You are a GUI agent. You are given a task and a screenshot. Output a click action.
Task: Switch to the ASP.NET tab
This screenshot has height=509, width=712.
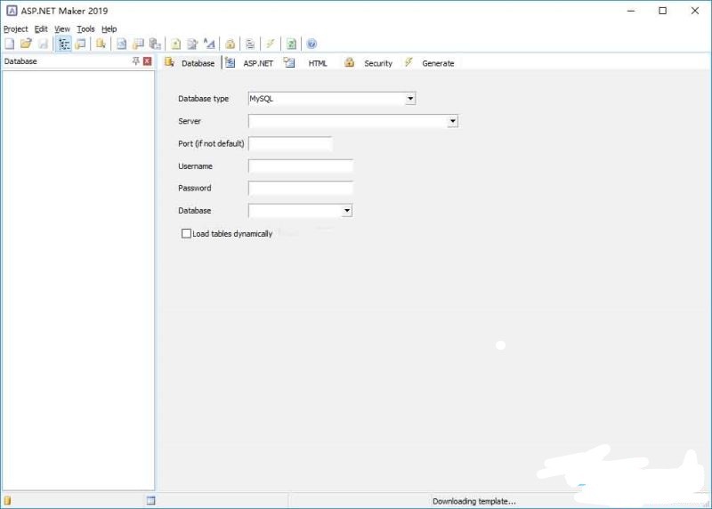[x=250, y=62]
